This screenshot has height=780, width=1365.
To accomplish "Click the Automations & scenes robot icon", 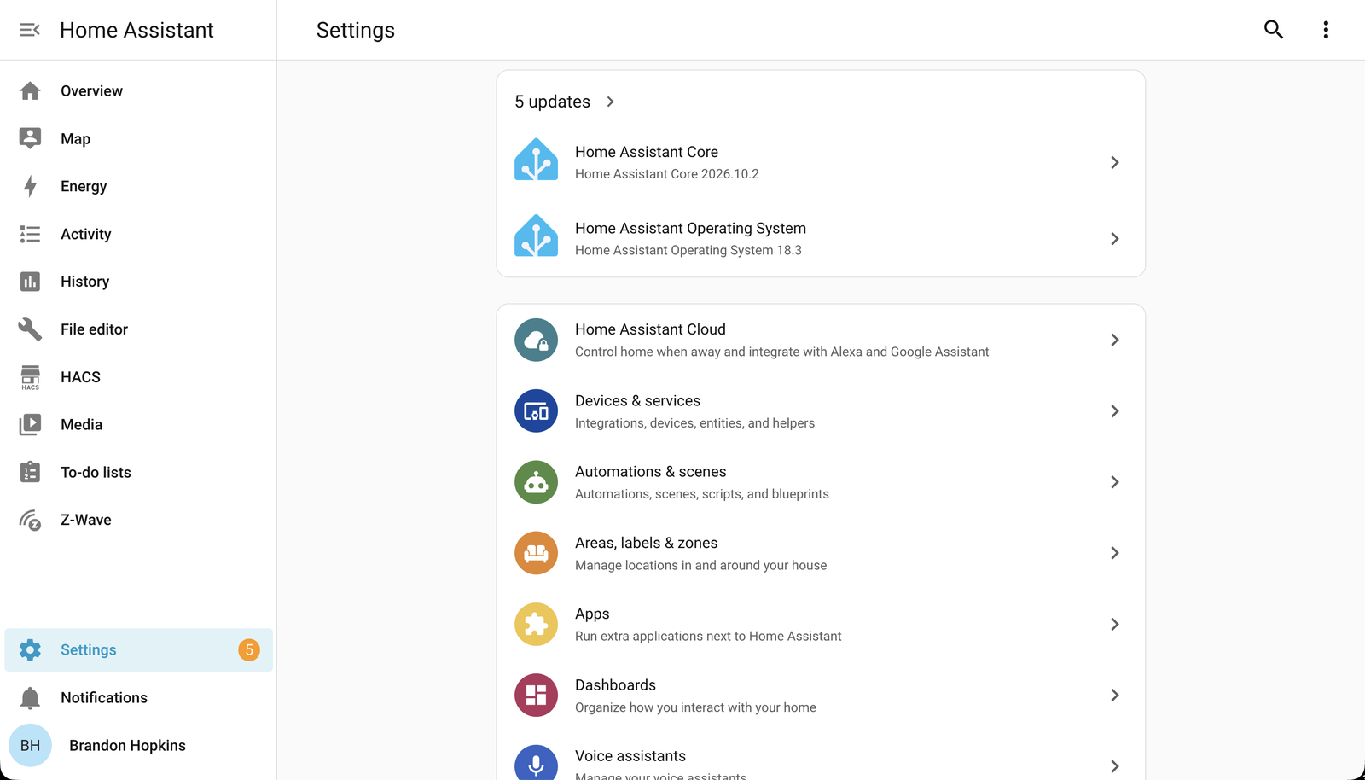I will pyautogui.click(x=536, y=482).
